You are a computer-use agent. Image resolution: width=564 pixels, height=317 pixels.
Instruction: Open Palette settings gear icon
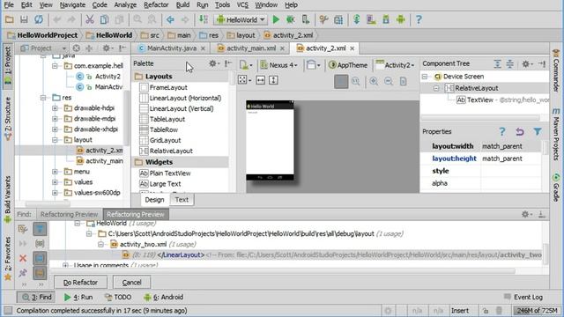(213, 63)
